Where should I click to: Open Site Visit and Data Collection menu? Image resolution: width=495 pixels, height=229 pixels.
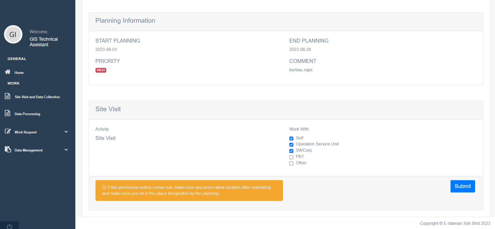[x=37, y=97]
